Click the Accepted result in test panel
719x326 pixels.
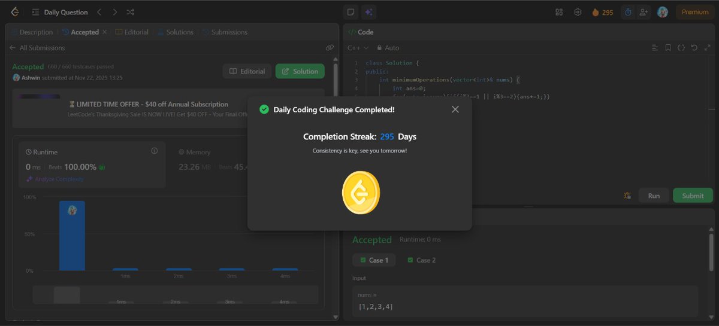[371, 240]
